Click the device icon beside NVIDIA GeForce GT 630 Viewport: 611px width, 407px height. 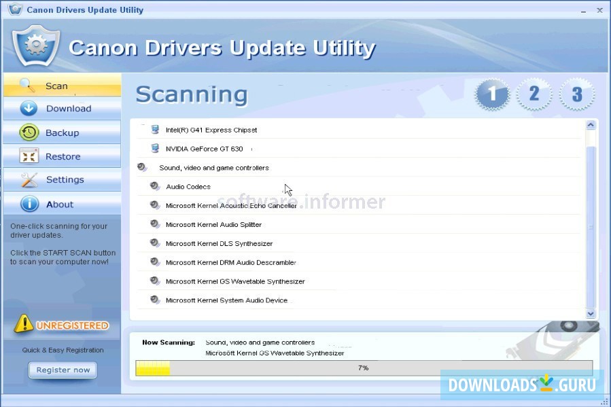[x=154, y=148]
